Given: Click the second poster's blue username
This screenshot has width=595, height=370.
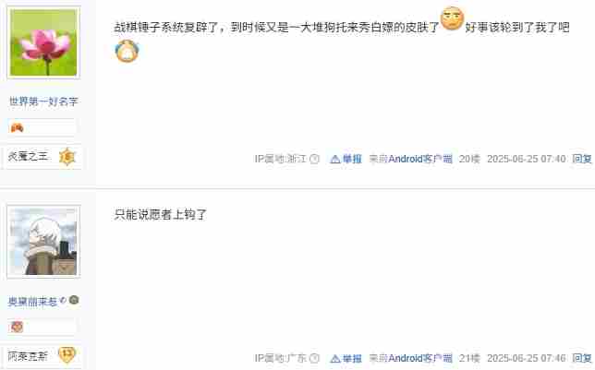Looking at the screenshot, I should coord(32,302).
